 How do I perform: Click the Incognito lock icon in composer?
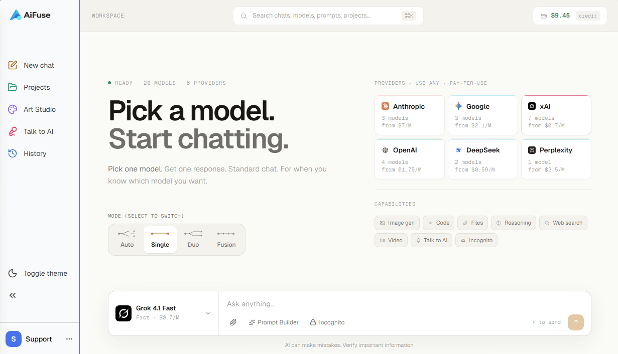(313, 322)
